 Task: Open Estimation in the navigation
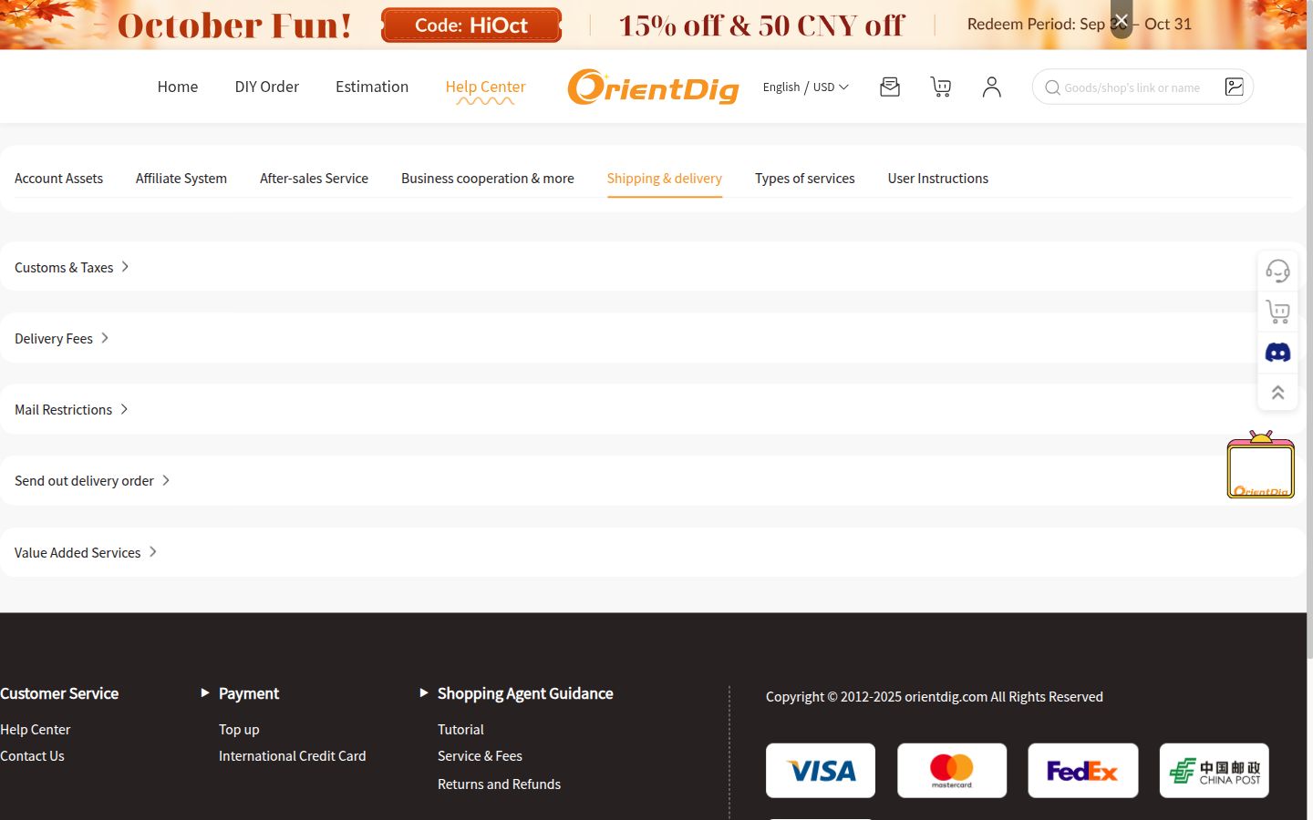pyautogui.click(x=372, y=87)
